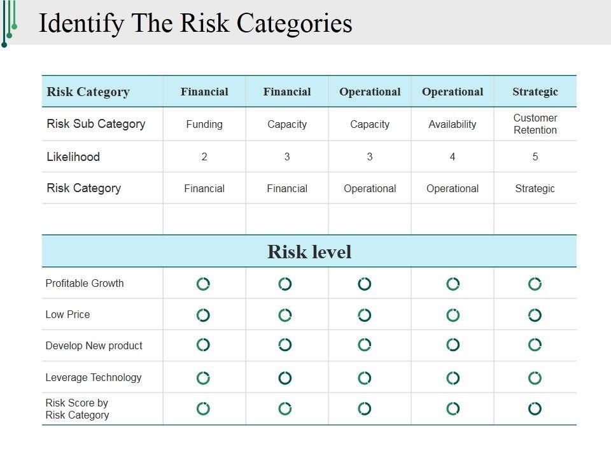The width and height of the screenshot is (611, 458).
Task: Click the Likelihood value 5
Action: (535, 156)
